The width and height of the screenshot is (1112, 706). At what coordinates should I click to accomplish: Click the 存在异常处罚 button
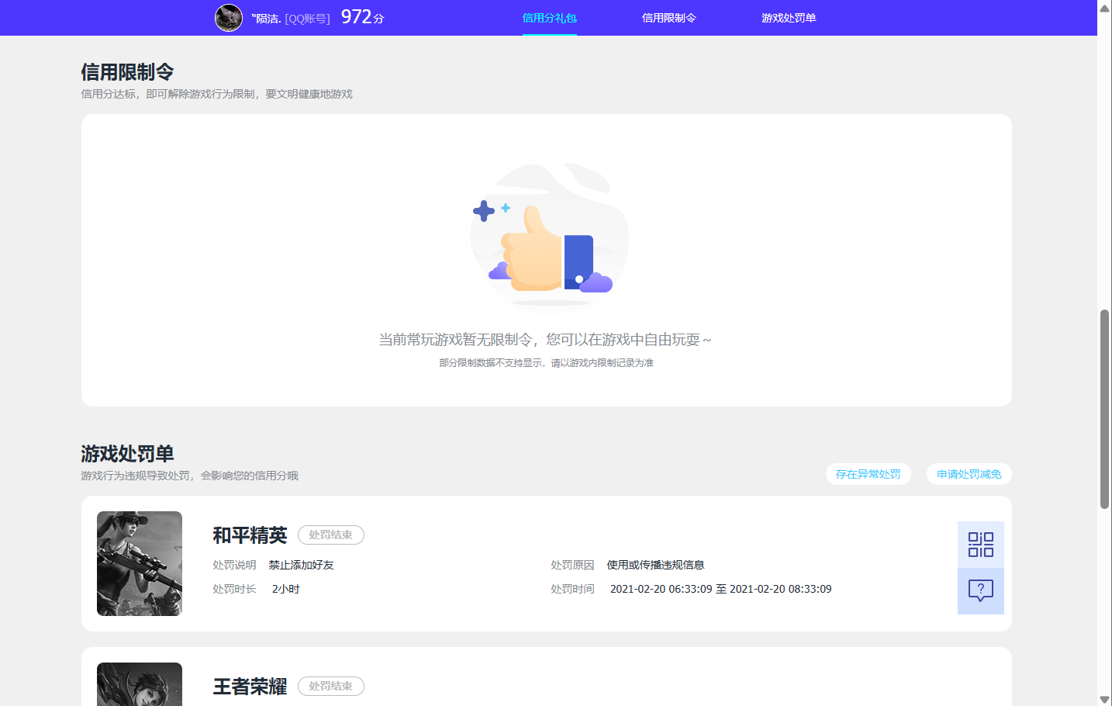pos(869,474)
